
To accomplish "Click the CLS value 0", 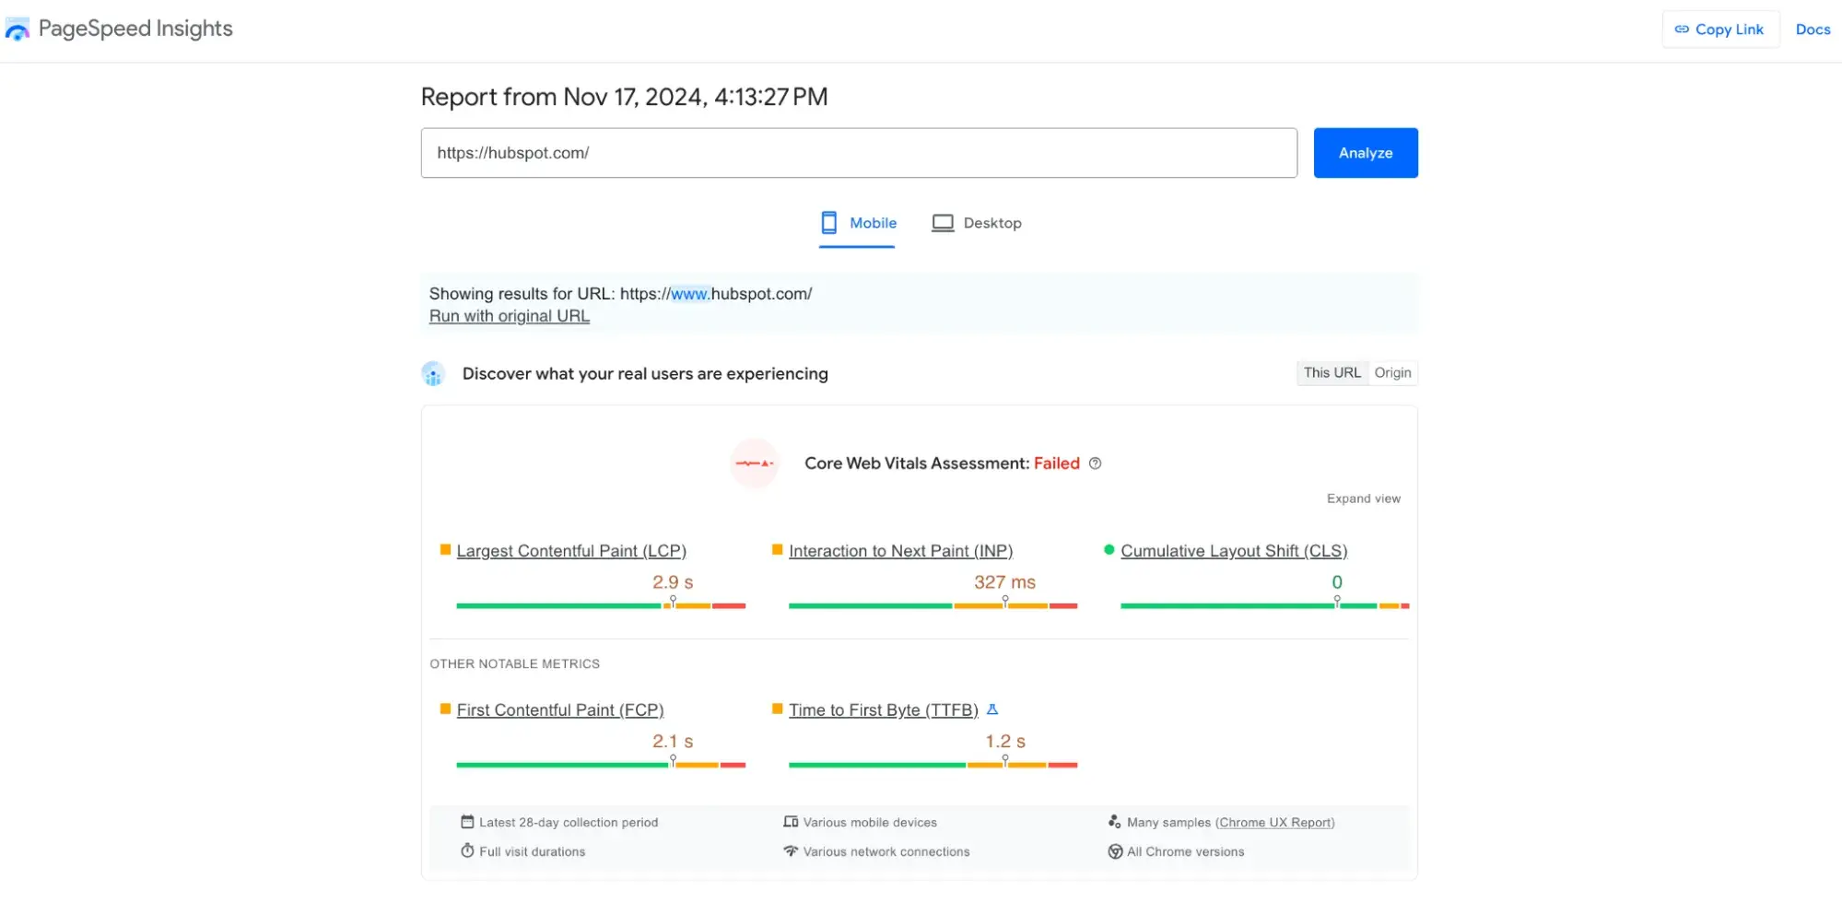I will pos(1337,582).
